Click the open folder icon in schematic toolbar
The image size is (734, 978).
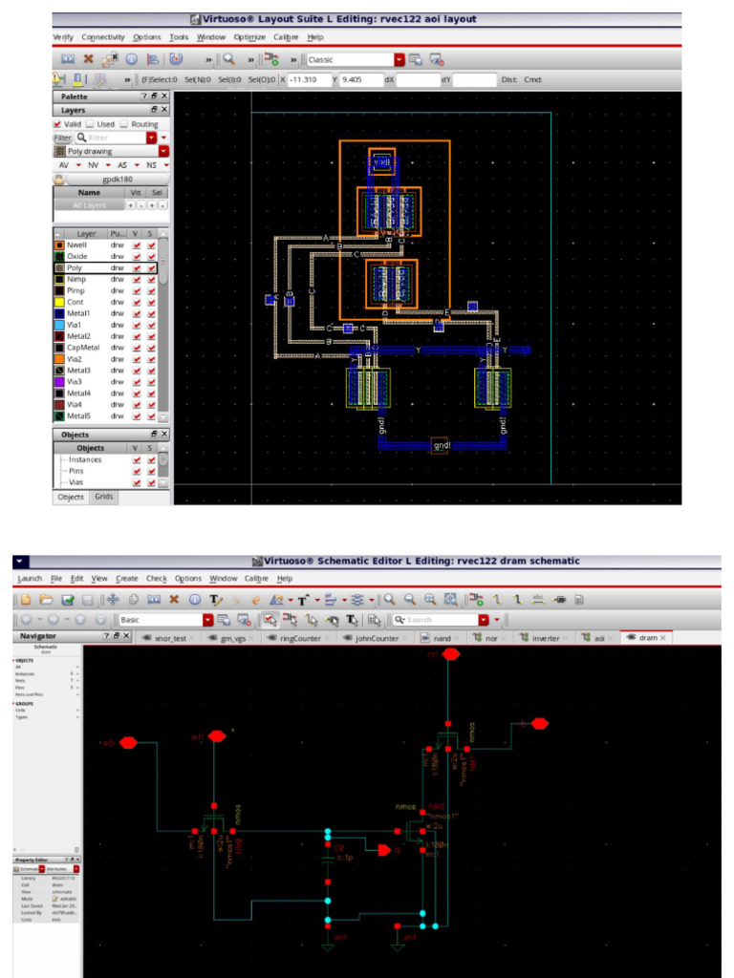[46, 600]
